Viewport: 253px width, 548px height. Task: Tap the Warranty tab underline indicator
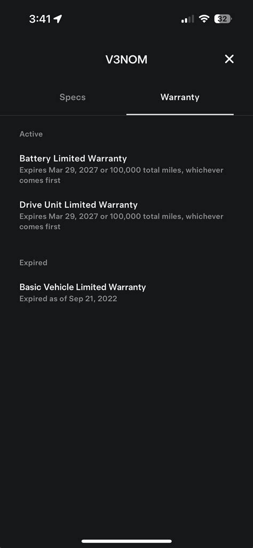coord(180,114)
